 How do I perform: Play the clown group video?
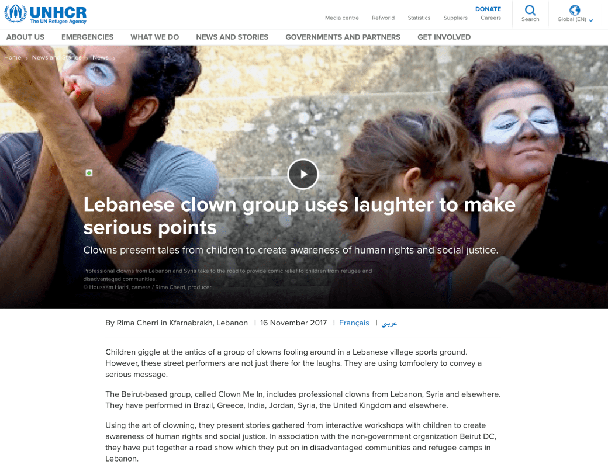point(303,174)
